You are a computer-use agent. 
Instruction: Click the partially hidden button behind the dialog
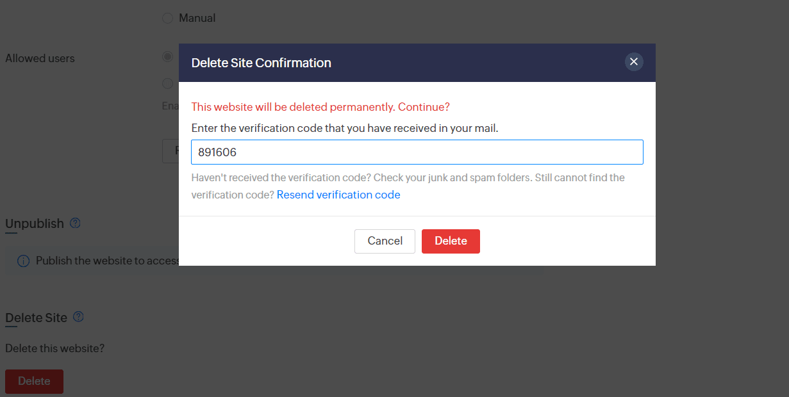[171, 151]
